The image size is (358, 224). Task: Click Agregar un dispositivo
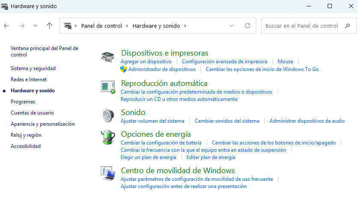(146, 62)
